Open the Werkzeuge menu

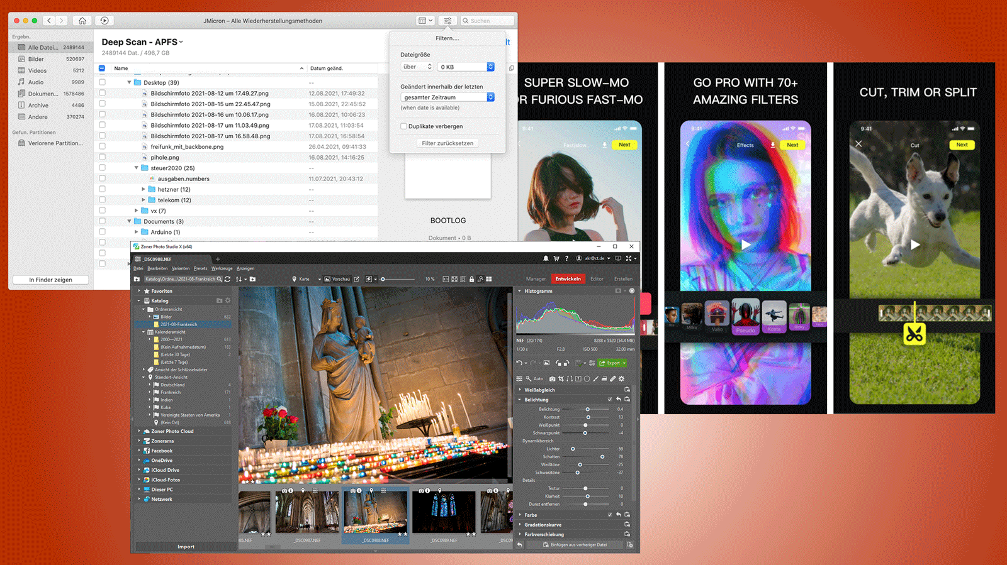click(x=222, y=268)
